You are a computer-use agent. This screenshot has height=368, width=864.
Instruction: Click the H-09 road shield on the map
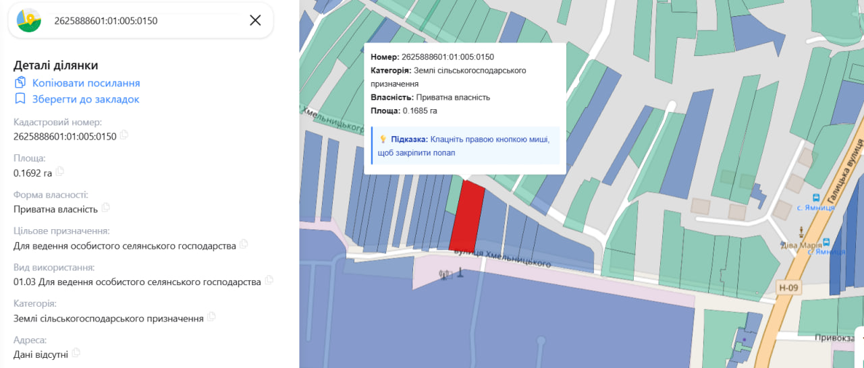(x=788, y=288)
